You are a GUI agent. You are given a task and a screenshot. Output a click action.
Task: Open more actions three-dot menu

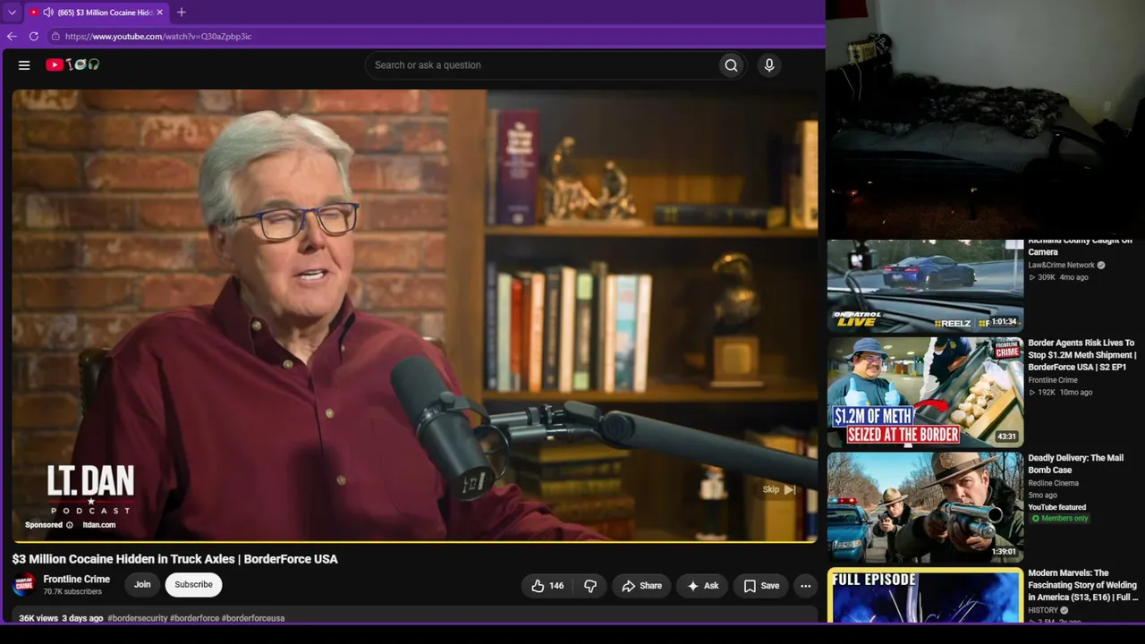pyautogui.click(x=805, y=586)
